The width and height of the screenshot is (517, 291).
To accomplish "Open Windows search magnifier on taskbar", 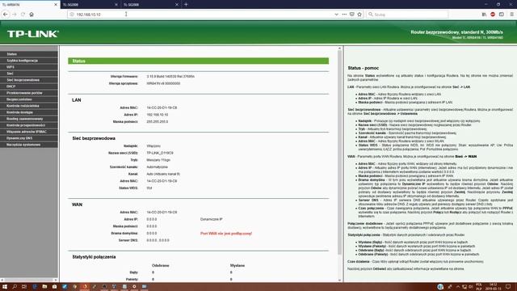I will pos(15,287).
